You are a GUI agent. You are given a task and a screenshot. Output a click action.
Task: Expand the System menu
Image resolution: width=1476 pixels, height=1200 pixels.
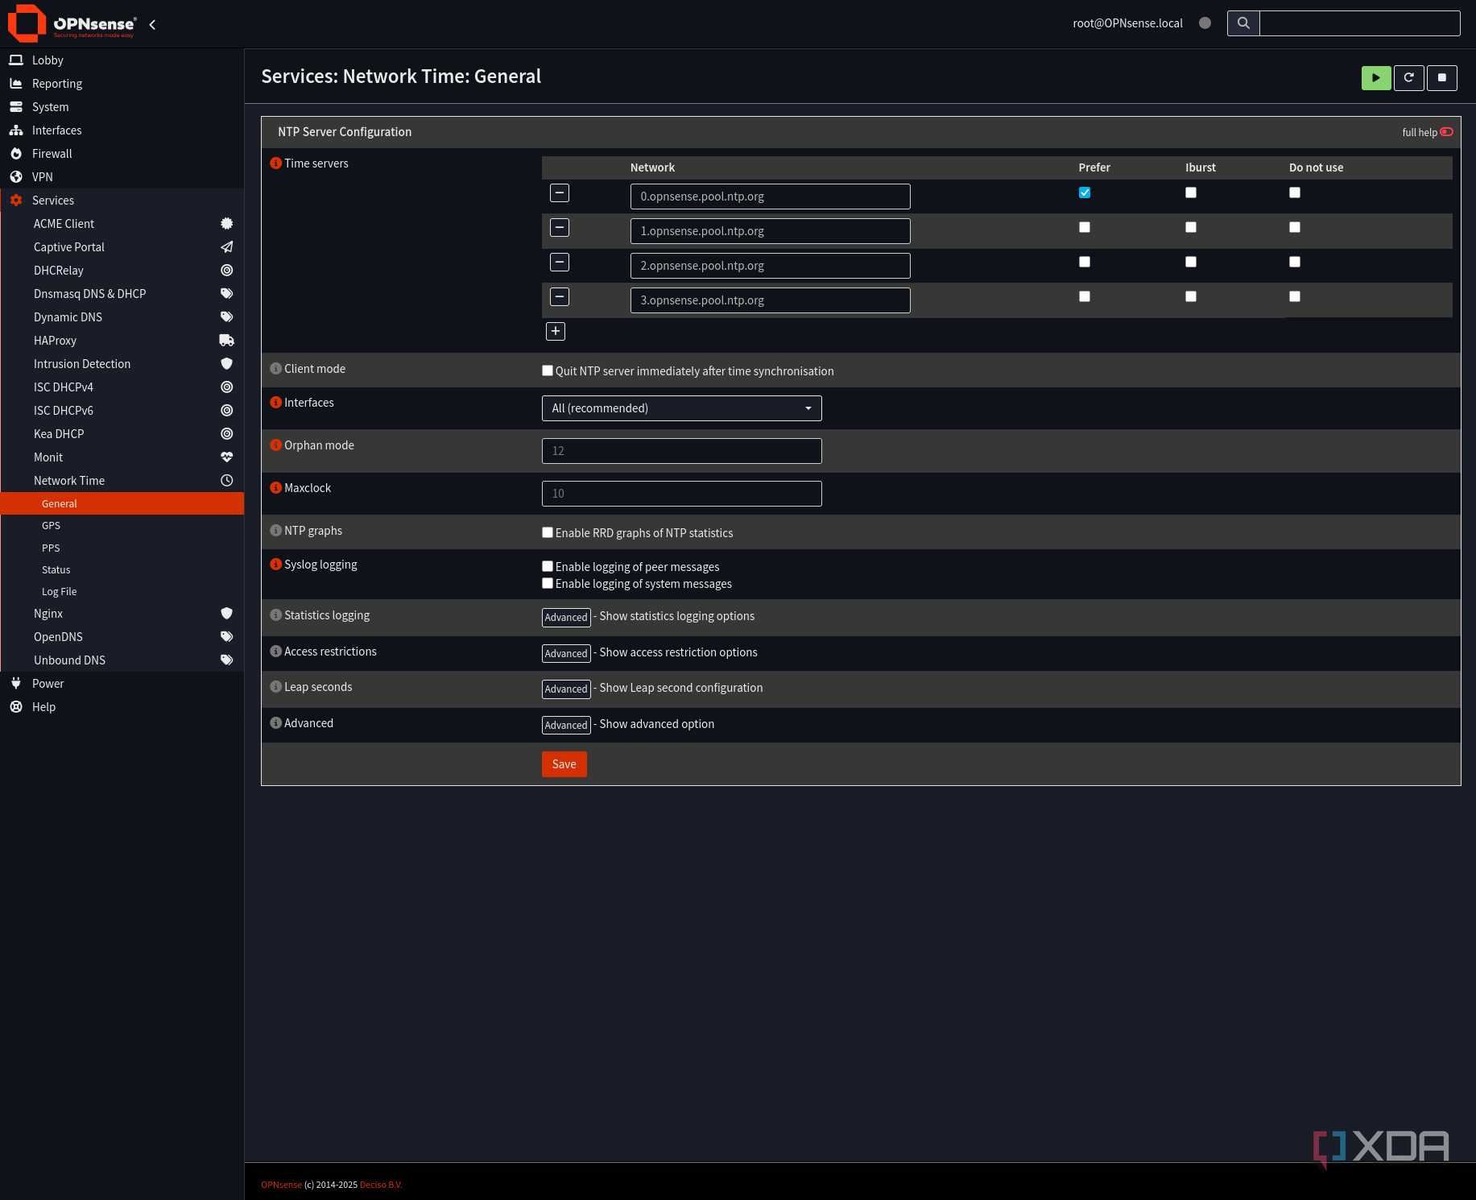point(122,107)
